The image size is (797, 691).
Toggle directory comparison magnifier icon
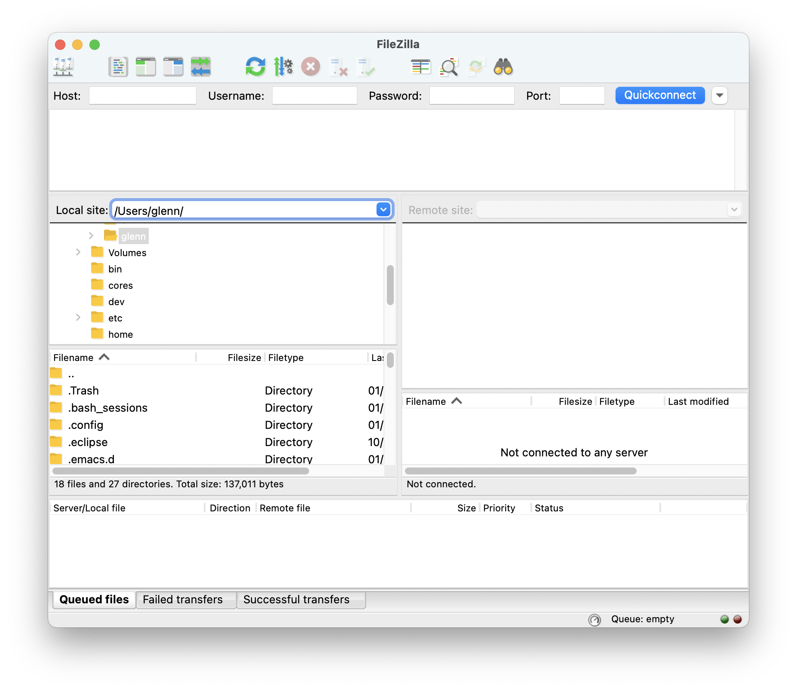(448, 67)
